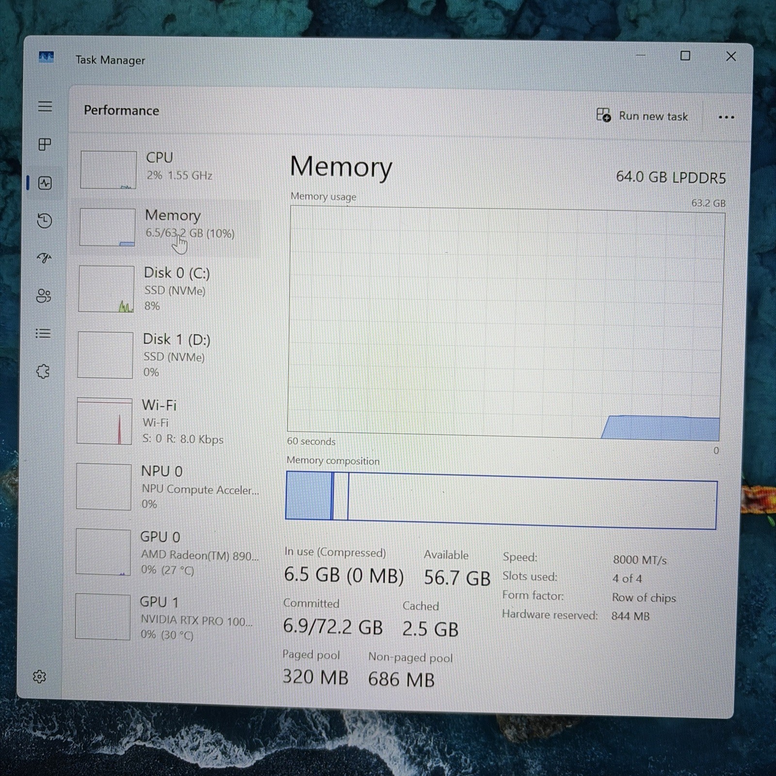The width and height of the screenshot is (776, 776).
Task: Click the Non-paged pool value '686 MB'
Action: coord(401,679)
